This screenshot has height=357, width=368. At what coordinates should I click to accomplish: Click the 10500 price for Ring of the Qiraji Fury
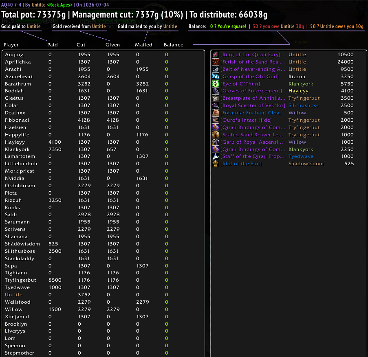pyautogui.click(x=346, y=55)
